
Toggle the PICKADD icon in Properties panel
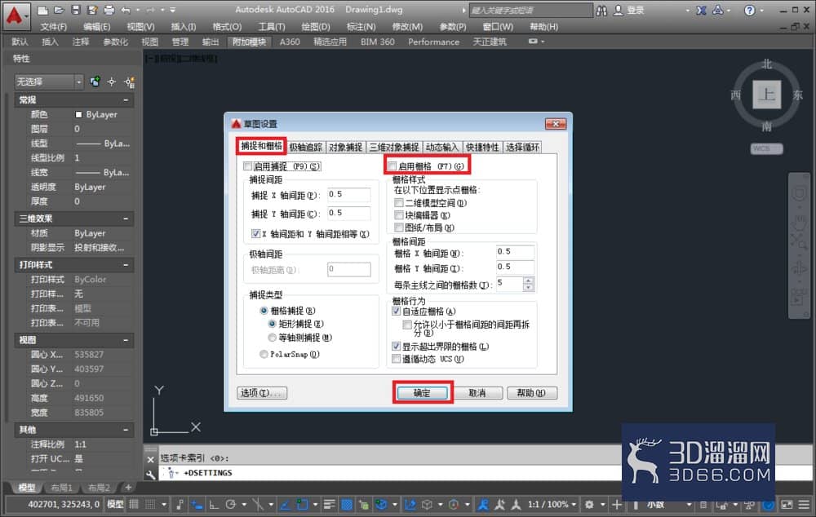129,82
